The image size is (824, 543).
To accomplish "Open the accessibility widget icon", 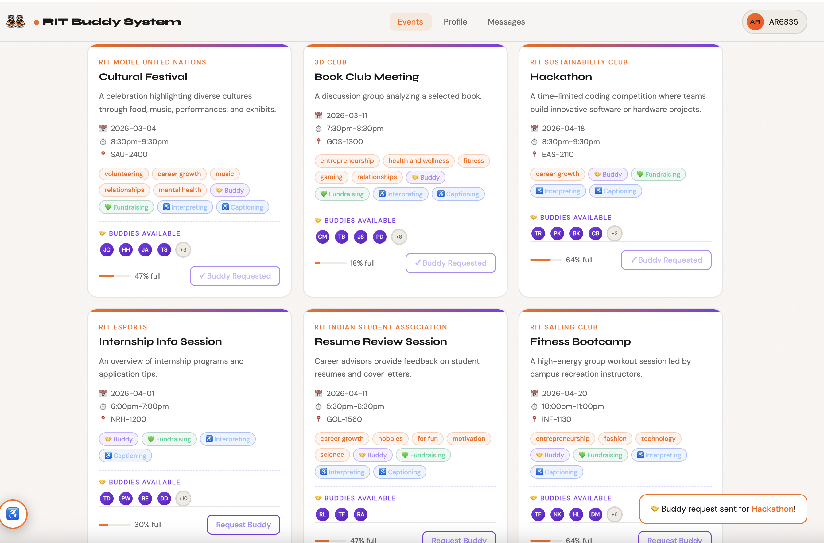I will pos(13,514).
